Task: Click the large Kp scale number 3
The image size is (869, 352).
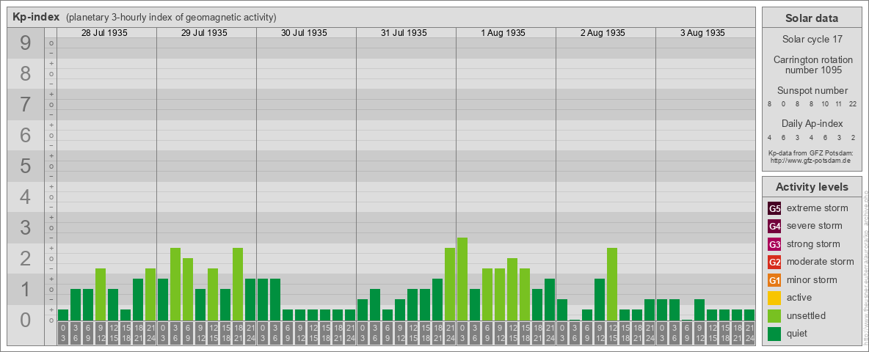Action: click(26, 227)
